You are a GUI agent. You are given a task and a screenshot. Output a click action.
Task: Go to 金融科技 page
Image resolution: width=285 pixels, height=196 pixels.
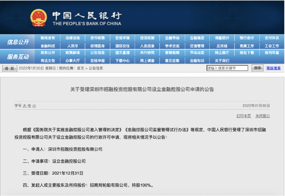(48, 46)
